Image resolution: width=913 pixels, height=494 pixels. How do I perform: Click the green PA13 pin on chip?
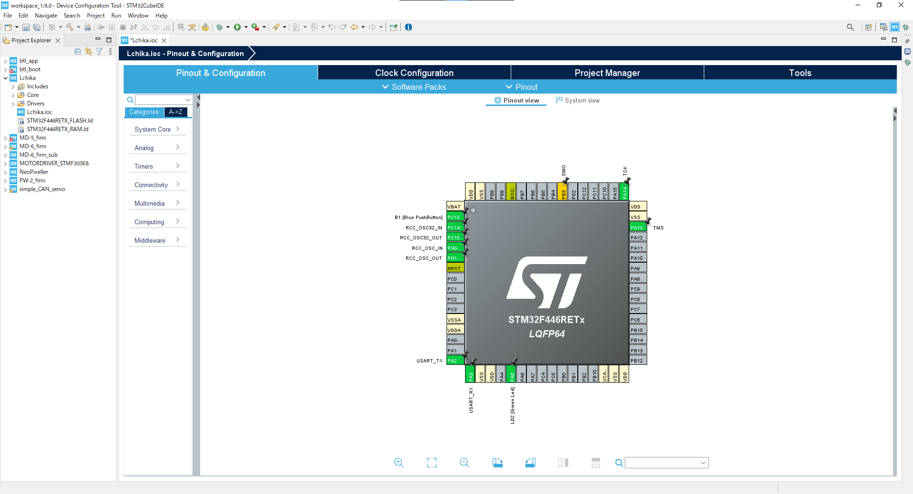tap(638, 228)
